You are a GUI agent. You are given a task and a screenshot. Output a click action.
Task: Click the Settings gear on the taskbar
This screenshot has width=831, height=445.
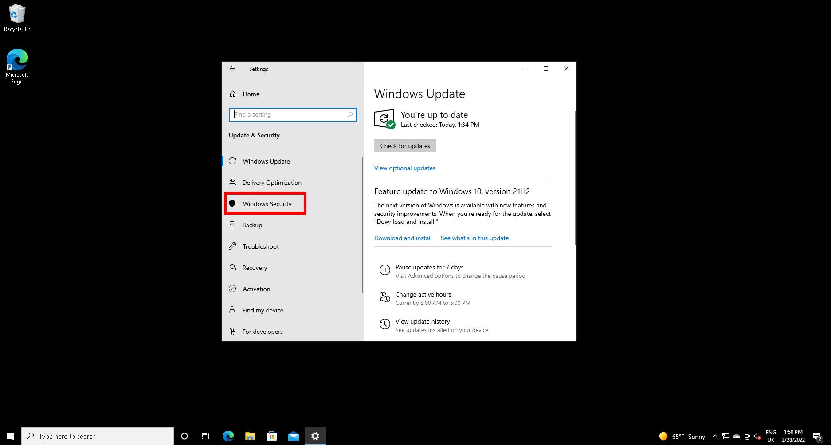click(315, 436)
